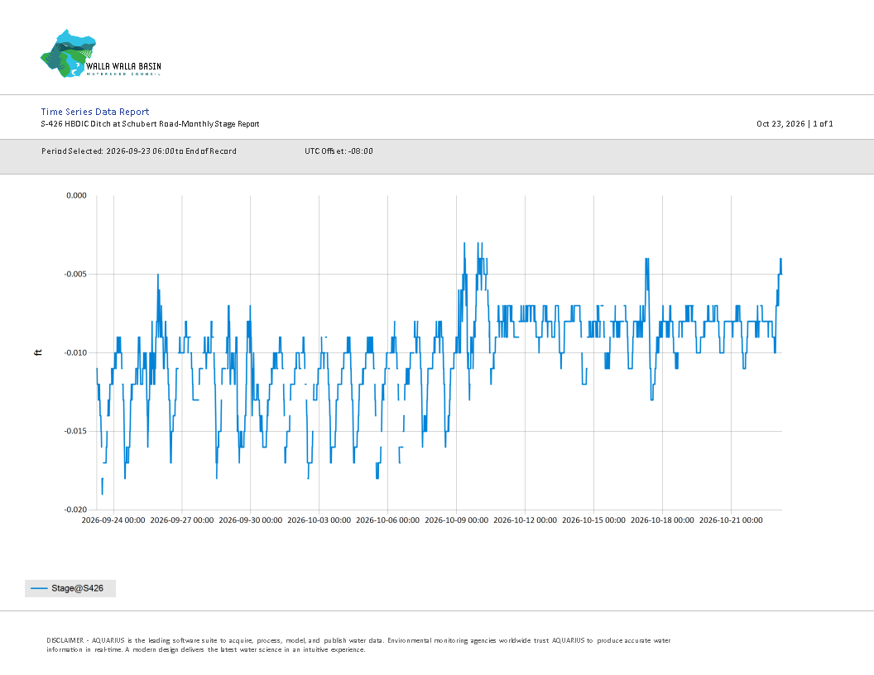The height and width of the screenshot is (675, 874).
Task: Click the 0.000 y-axis label
Action: [76, 195]
